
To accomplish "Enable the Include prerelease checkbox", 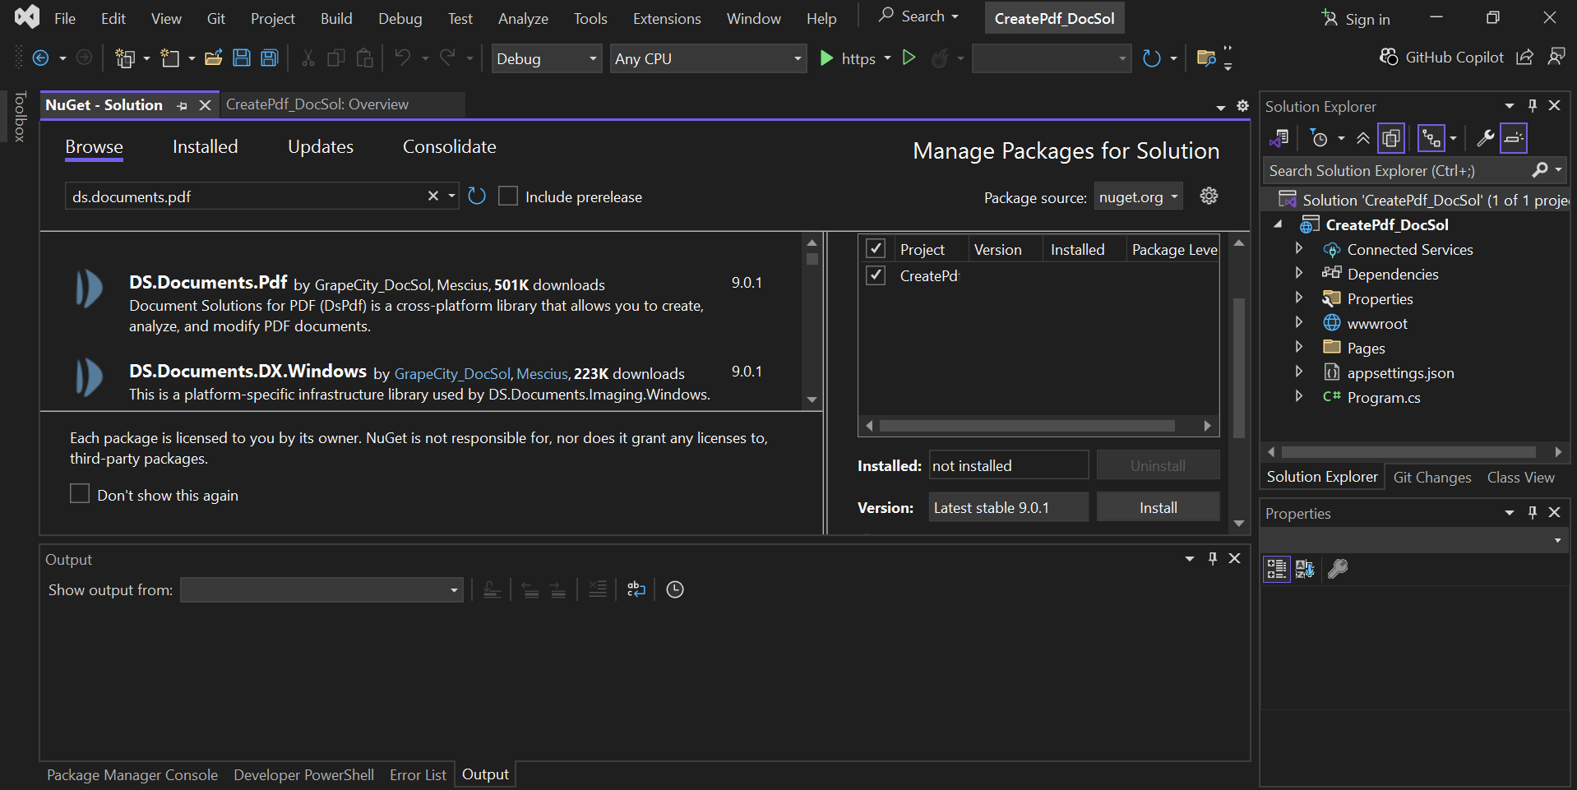I will click(x=508, y=196).
